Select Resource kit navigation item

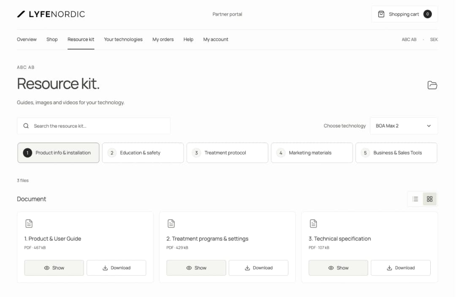tap(81, 39)
